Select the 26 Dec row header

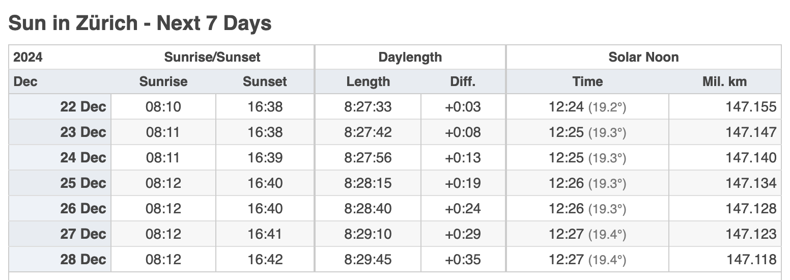60,209
